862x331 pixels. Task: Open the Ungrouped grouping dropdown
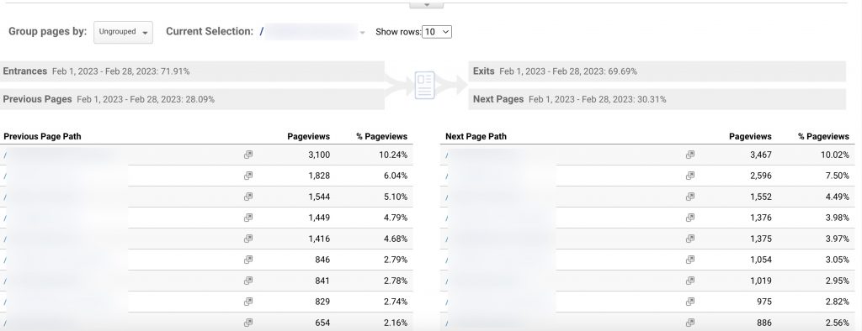tap(123, 33)
